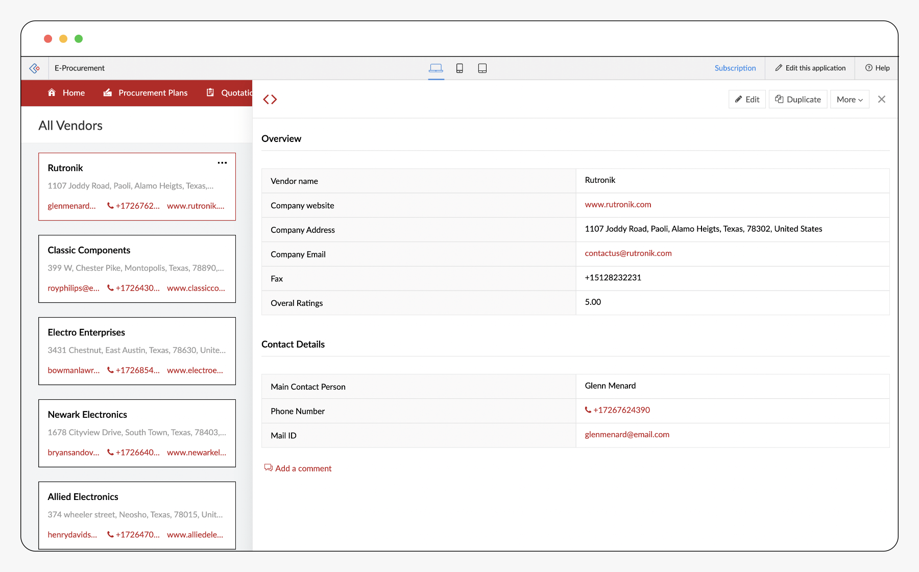Open Help
The width and height of the screenshot is (919, 572).
[x=878, y=68]
